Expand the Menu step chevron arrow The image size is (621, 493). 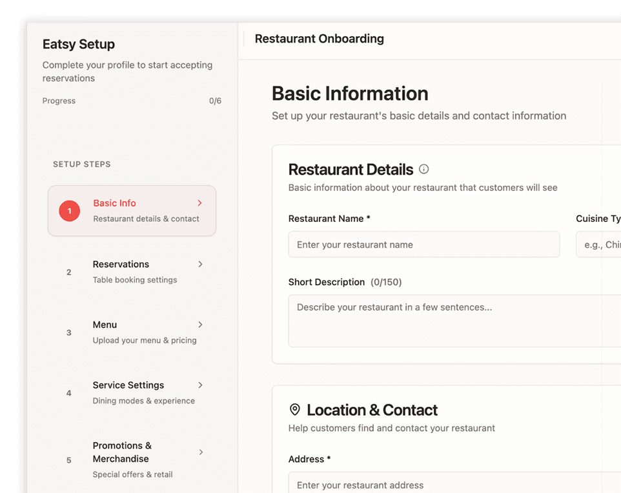tap(200, 325)
